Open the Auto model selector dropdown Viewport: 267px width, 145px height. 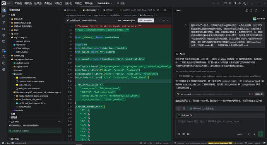pyautogui.click(x=241, y=134)
